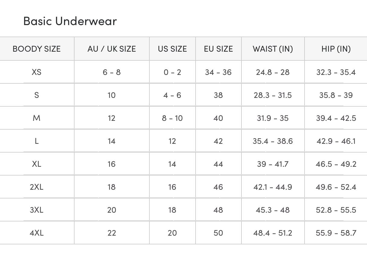Click the AU / UK SIZE header
367x274 pixels.
pyautogui.click(x=112, y=49)
